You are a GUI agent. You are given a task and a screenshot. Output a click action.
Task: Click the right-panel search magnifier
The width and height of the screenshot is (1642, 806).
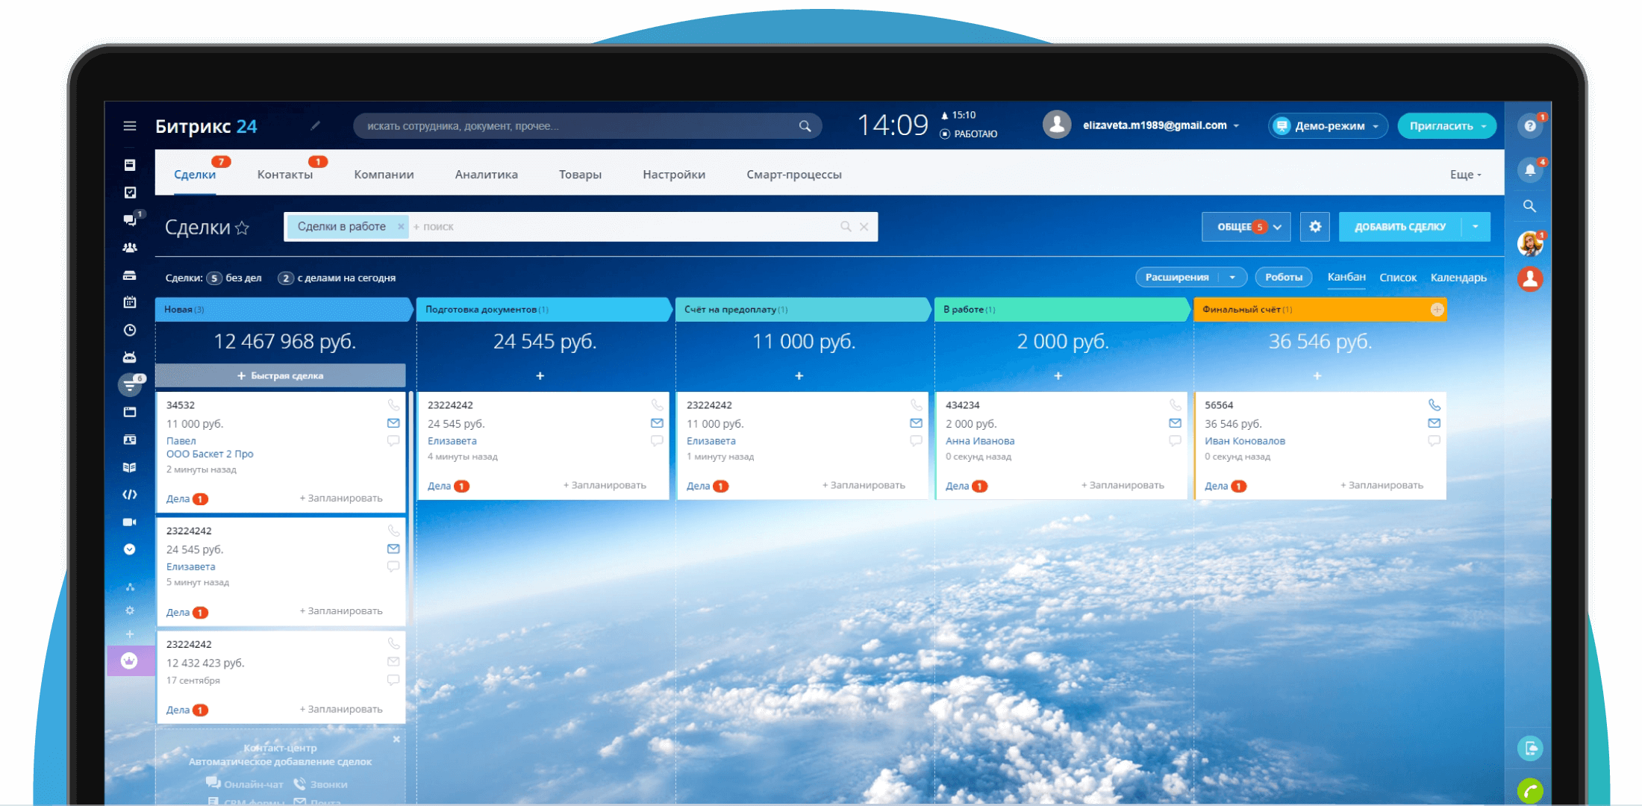(1529, 206)
